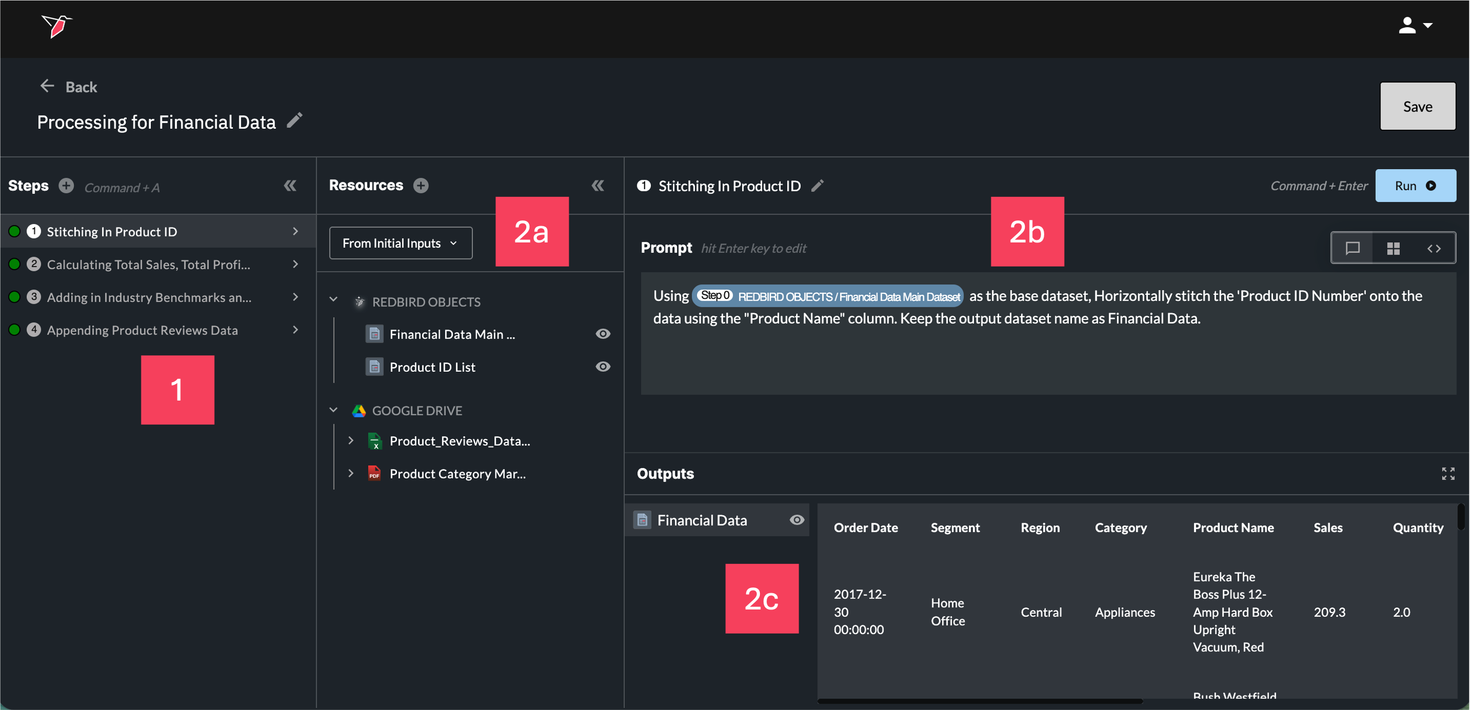
Task: Rename the Stitching In Product ID step
Action: coord(817,185)
